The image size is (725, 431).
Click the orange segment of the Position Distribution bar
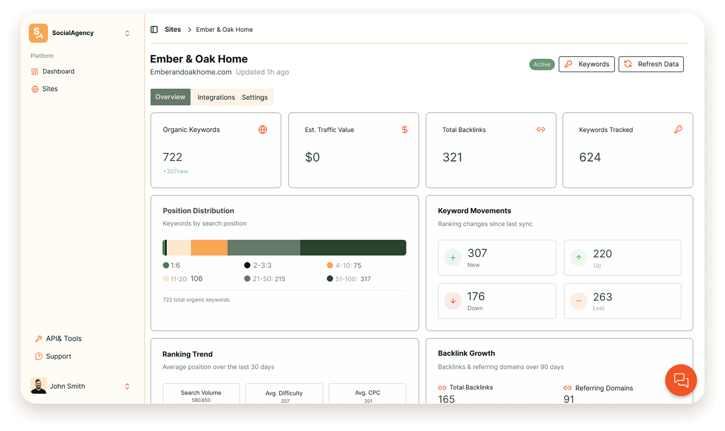(x=209, y=248)
